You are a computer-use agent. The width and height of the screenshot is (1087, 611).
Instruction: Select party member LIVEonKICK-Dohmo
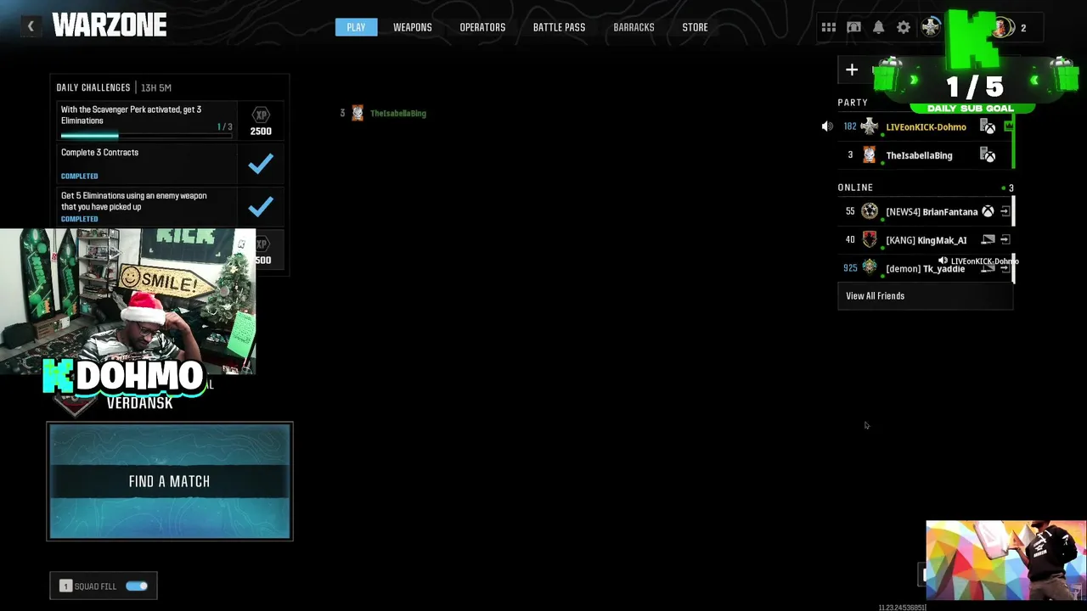926,126
